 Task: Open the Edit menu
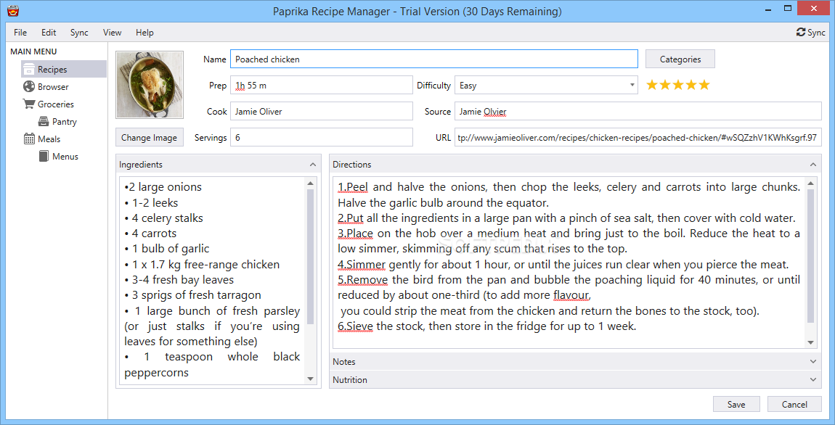click(49, 33)
